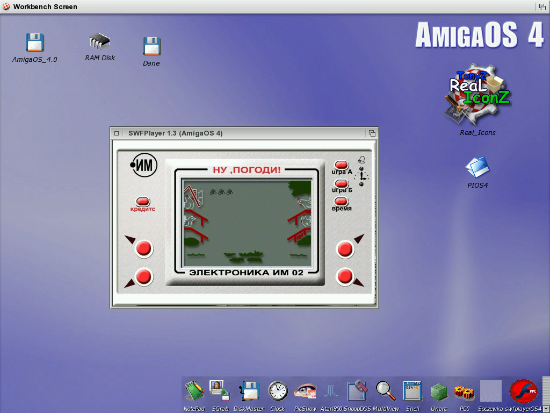Image resolution: width=550 pixels, height=413 pixels.
Task: Start Игра Б with its red button
Action: (341, 183)
